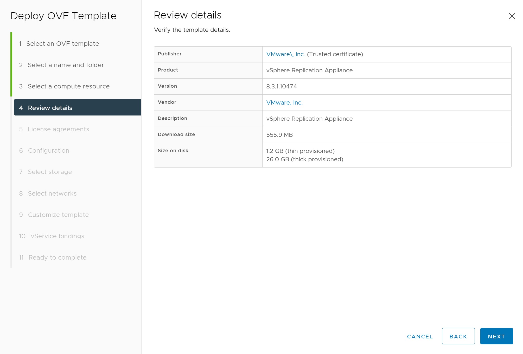Select step 6 Configuration
The height and width of the screenshot is (354, 523).
(48, 151)
